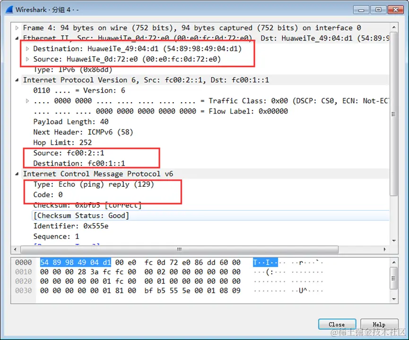409x340 pixels.
Task: Click hex offset 0010 row label
Action: pos(24,272)
